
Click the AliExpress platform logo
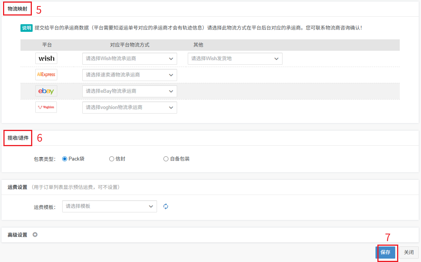(46, 75)
